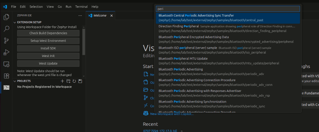The image size is (319, 132).
Task: Click Check Build Dependencies button
Action: coord(48,33)
